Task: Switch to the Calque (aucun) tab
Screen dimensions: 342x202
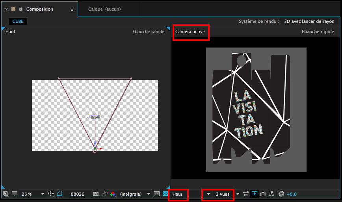Action: click(104, 9)
